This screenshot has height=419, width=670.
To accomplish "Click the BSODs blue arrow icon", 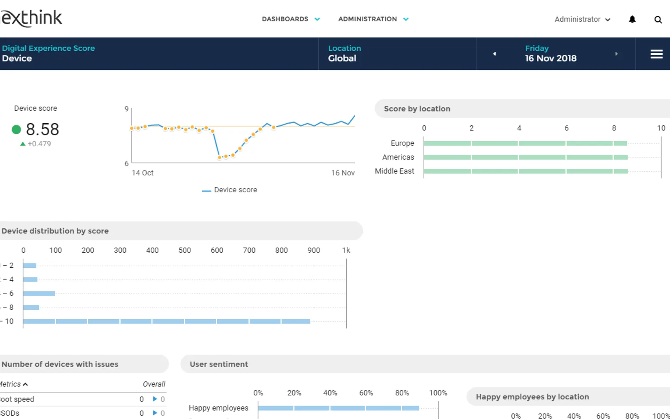I will tap(155, 413).
